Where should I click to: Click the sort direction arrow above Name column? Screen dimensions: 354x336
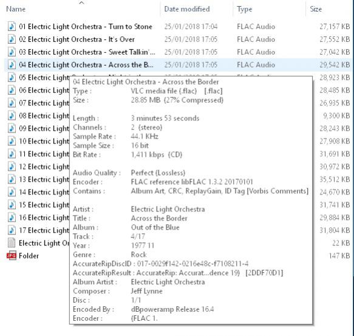pyautogui.click(x=82, y=2)
